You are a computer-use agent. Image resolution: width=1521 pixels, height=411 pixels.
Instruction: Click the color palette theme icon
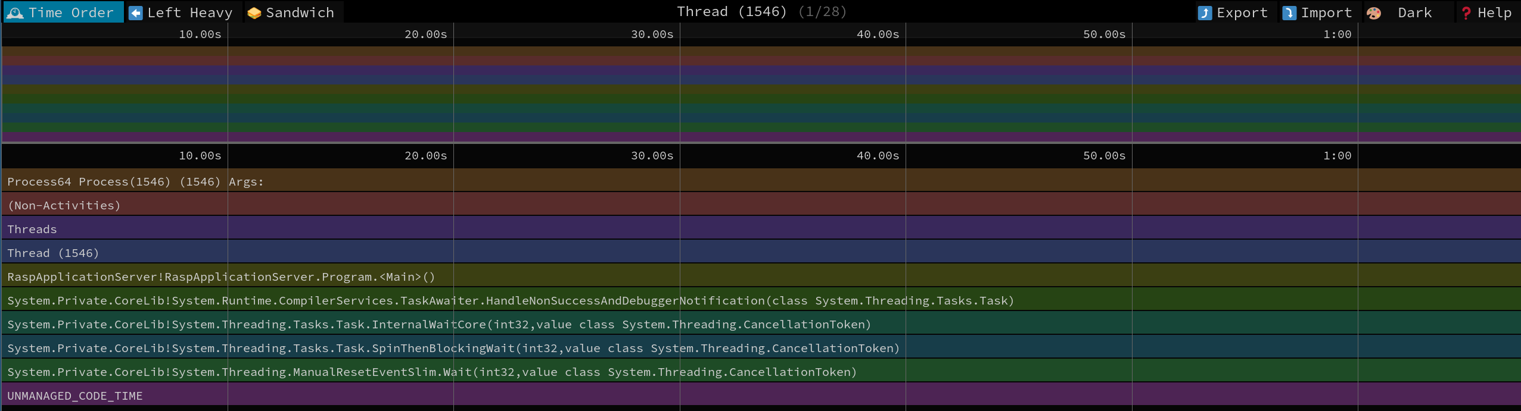coord(1374,12)
